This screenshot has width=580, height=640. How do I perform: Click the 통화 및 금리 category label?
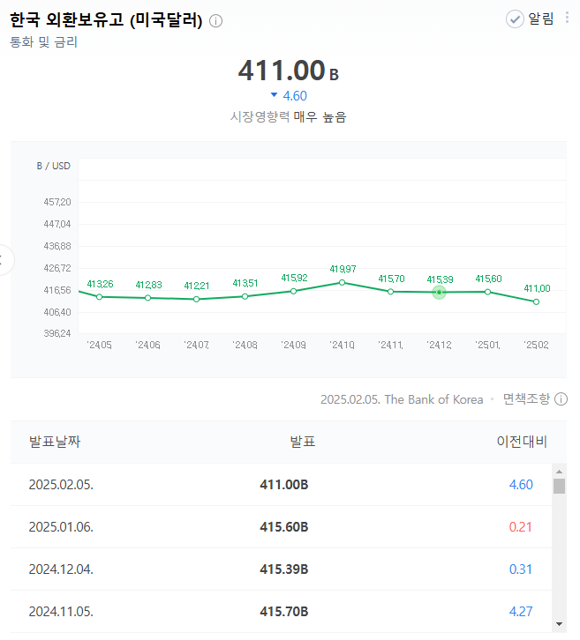pyautogui.click(x=44, y=42)
